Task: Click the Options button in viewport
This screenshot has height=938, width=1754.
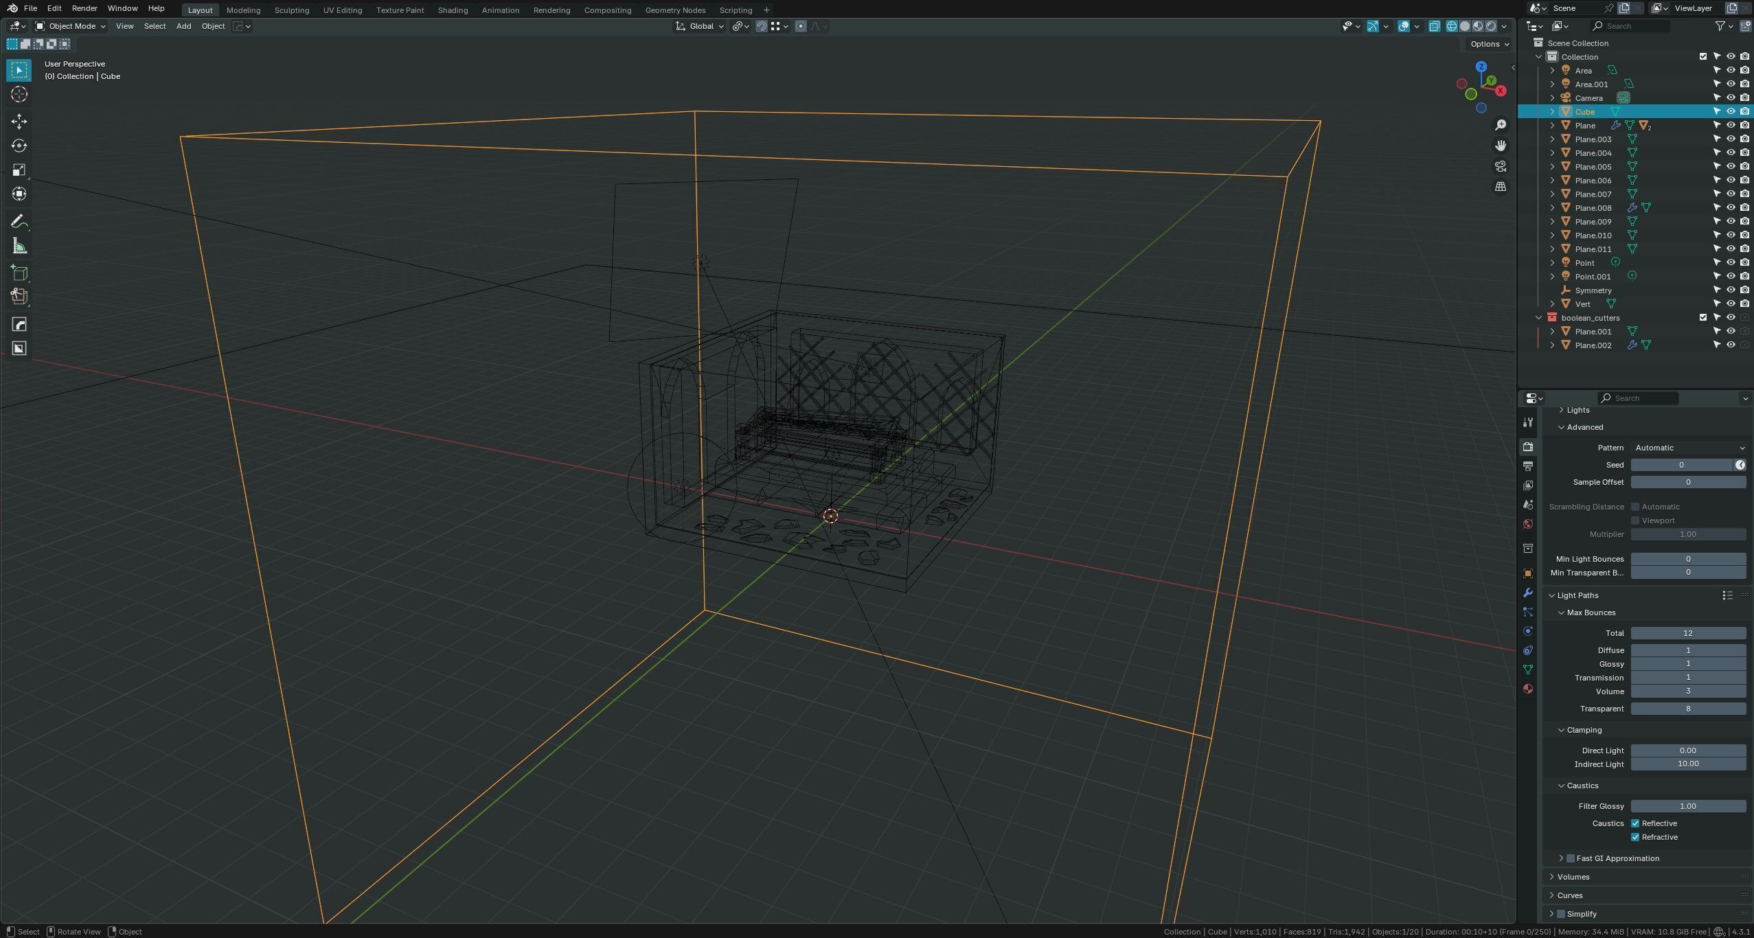Action: click(1488, 44)
